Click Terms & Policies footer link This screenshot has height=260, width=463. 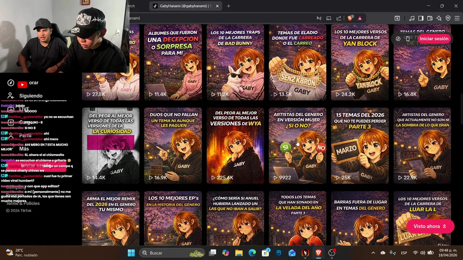tap(23, 203)
